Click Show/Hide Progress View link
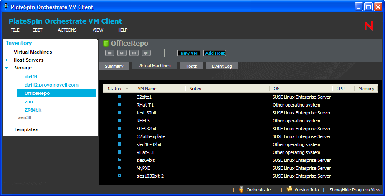The image size is (385, 196). [355, 190]
